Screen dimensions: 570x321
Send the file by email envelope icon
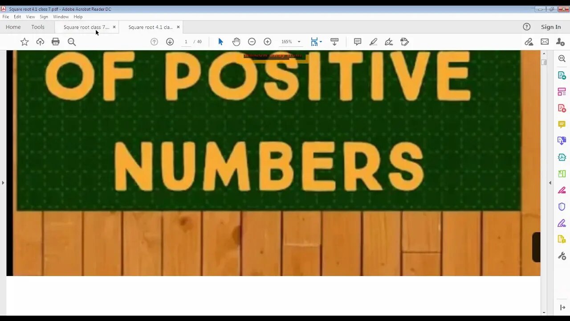545,42
